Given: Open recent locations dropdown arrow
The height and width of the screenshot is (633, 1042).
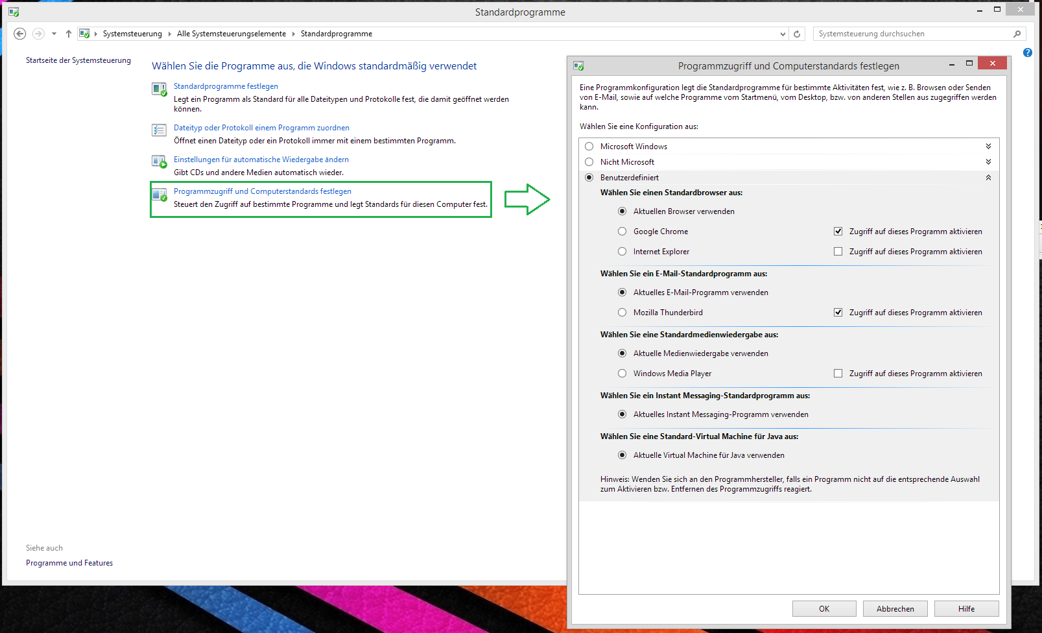Looking at the screenshot, I should point(54,34).
